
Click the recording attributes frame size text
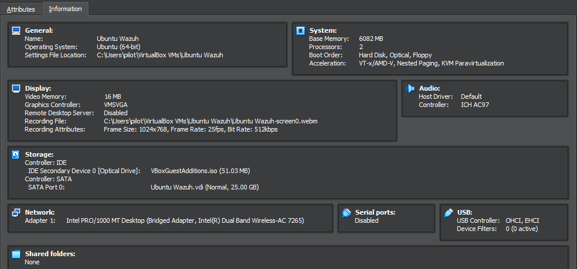191,129
